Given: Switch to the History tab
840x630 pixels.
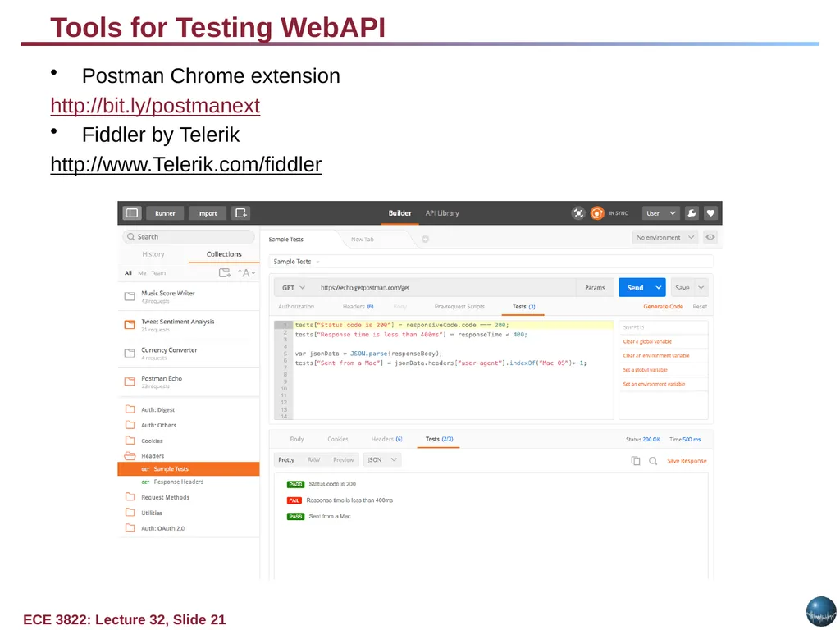Looking at the screenshot, I should (x=153, y=254).
